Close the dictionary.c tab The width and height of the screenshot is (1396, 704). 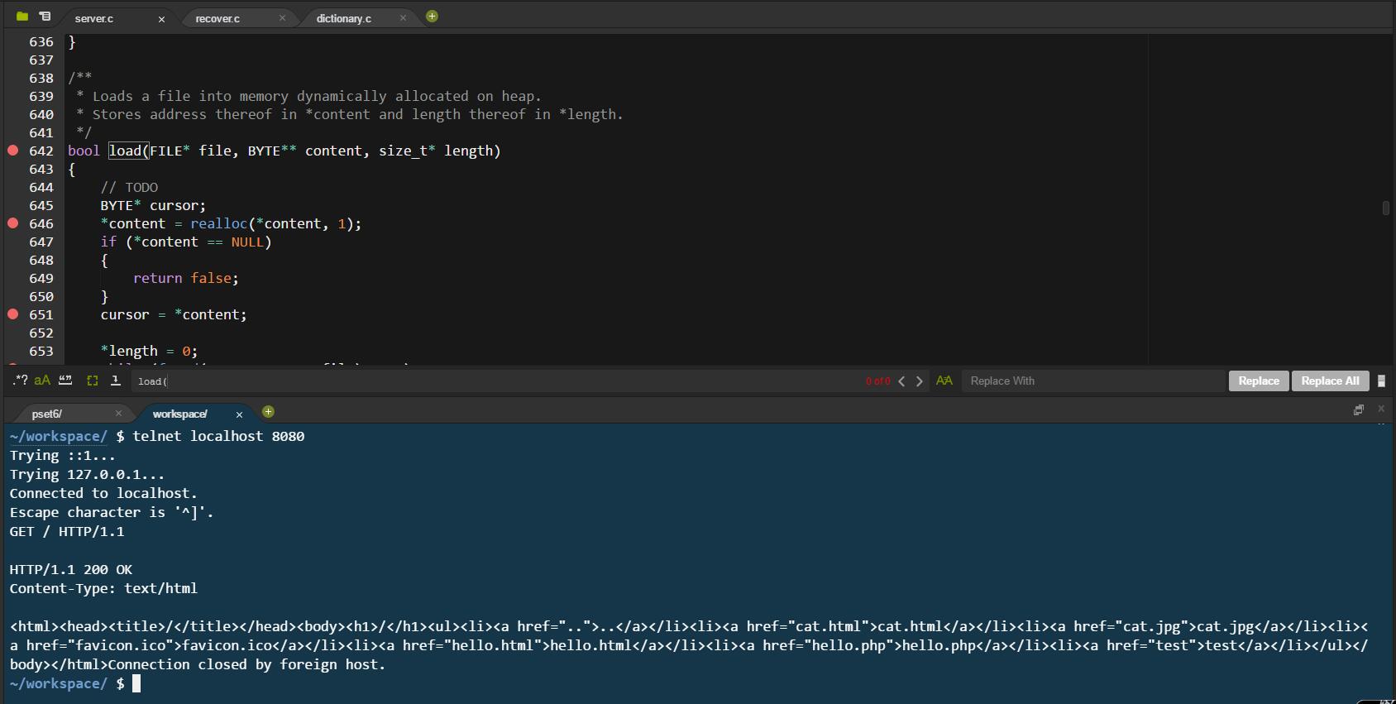(x=403, y=18)
